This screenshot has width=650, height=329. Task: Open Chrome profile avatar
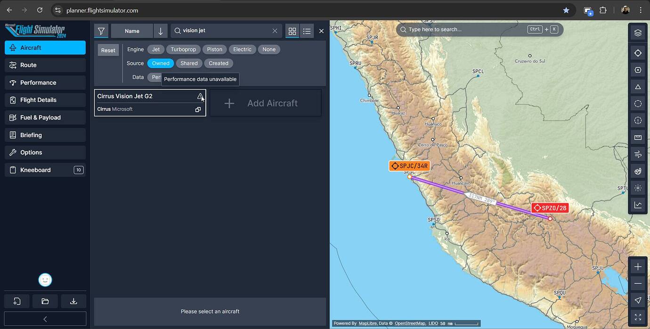(x=626, y=10)
